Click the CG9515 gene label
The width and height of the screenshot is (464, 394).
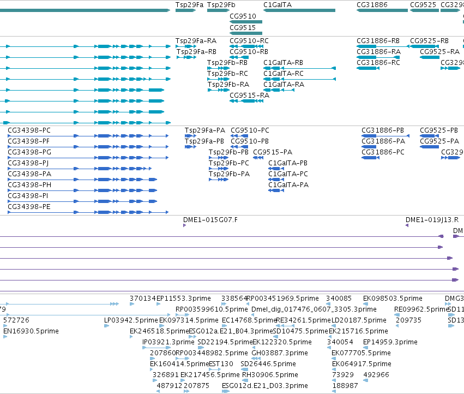(243, 27)
